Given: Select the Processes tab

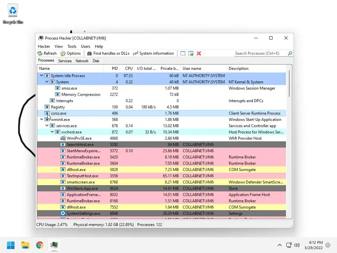Looking at the screenshot, I should (x=46, y=61).
